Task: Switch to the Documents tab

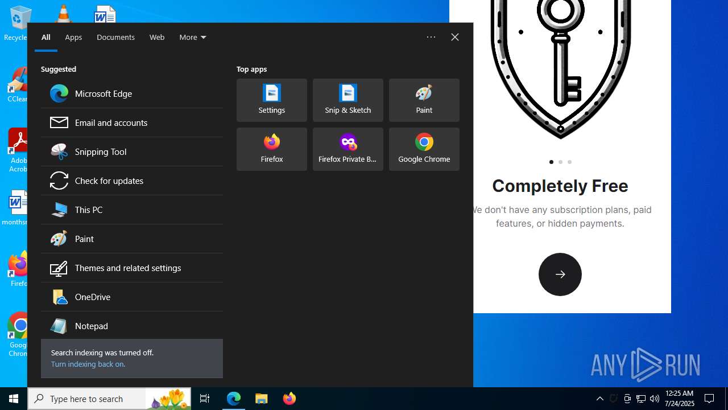Action: tap(115, 37)
